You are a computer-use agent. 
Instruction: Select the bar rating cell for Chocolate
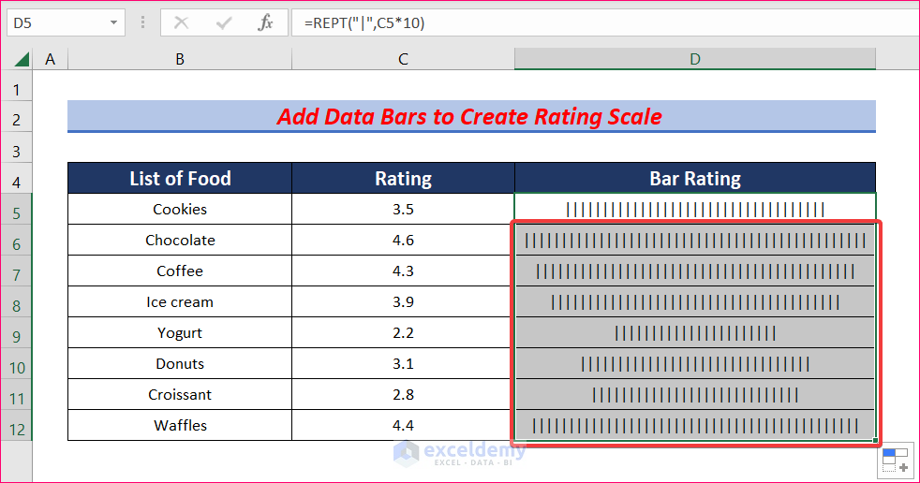point(695,241)
